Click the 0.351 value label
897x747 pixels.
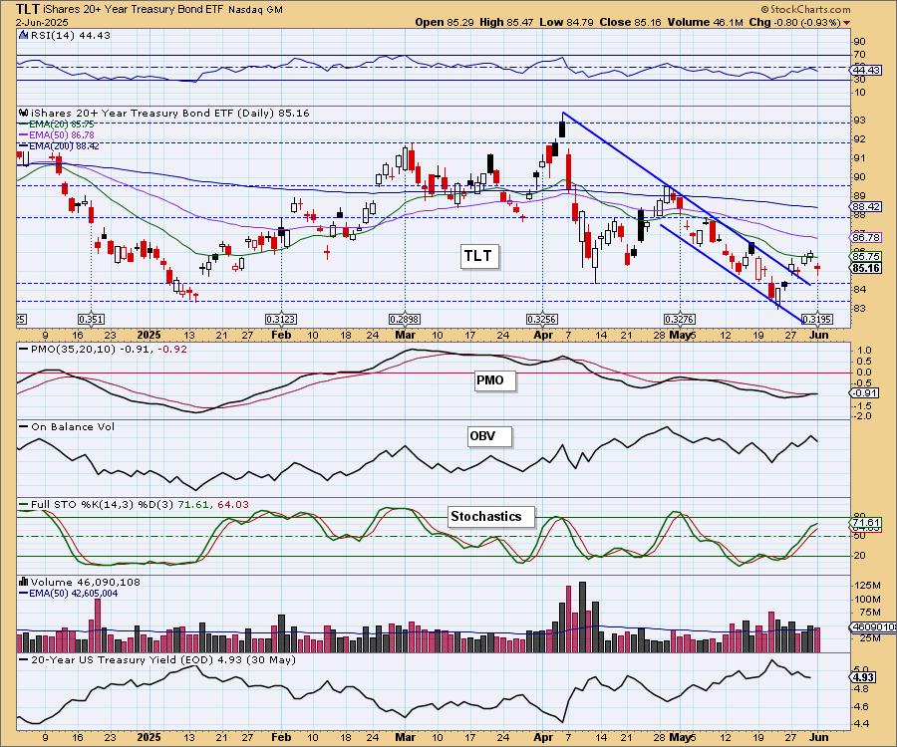click(91, 319)
